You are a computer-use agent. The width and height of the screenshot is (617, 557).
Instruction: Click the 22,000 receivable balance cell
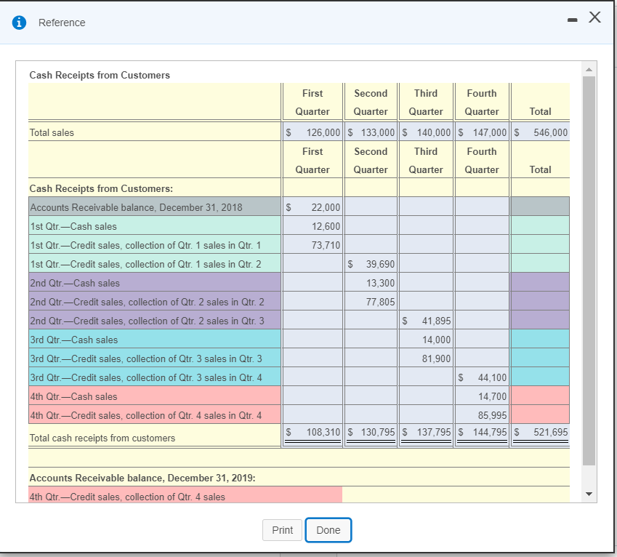pyautogui.click(x=312, y=207)
